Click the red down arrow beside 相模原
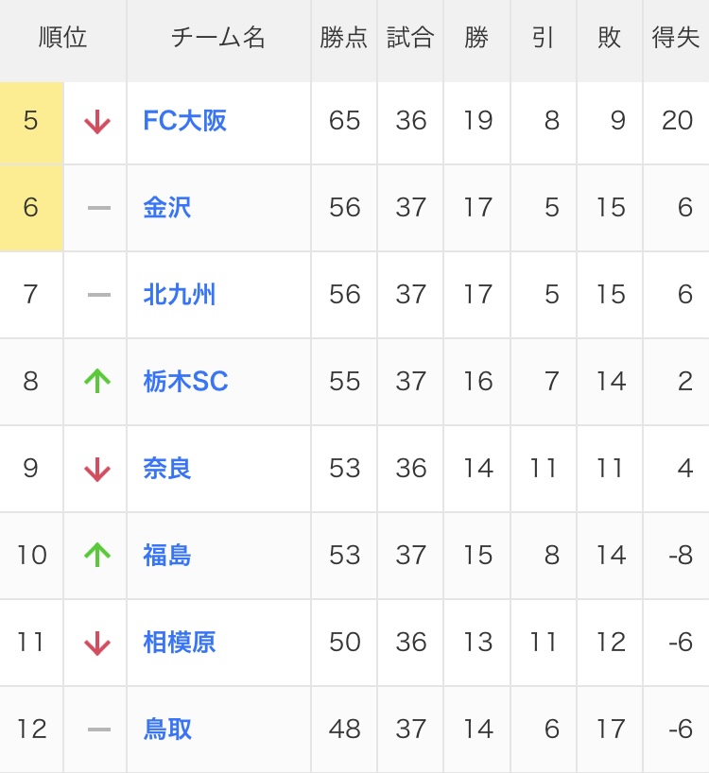709x773 pixels. pyautogui.click(x=97, y=643)
